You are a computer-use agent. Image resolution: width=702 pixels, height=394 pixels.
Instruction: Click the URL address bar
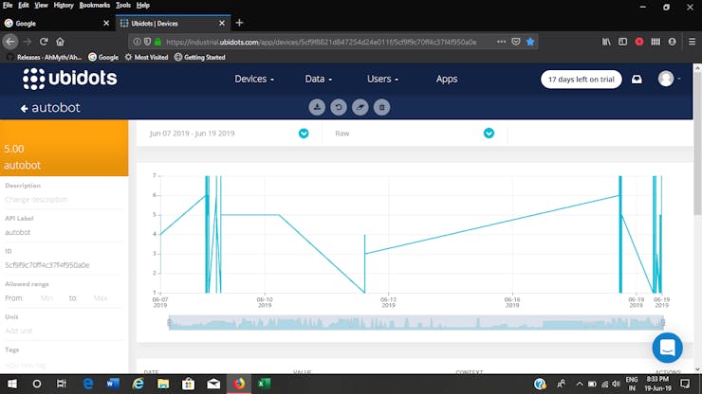321,42
